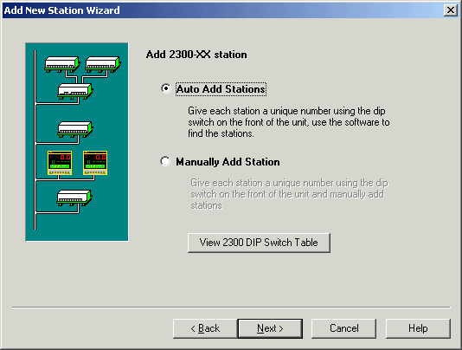Click the right yellow controller display icon
462x350 pixels.
point(95,163)
